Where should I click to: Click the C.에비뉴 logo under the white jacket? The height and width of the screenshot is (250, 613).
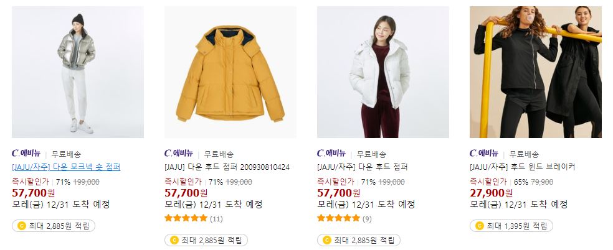(331, 153)
